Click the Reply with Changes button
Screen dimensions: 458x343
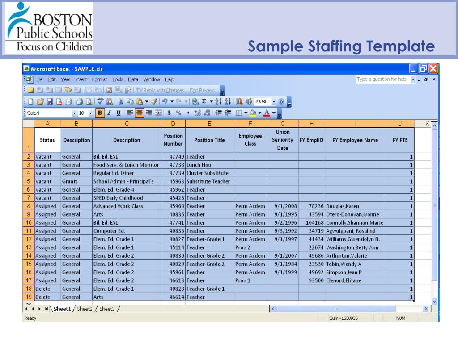[x=161, y=90]
